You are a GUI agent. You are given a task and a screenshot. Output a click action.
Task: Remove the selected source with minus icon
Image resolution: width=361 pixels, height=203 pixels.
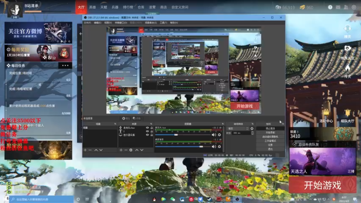click(x=126, y=150)
